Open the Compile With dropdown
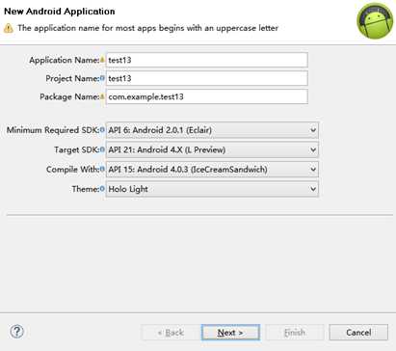Viewport: 396px width, 351px height. 212,170
